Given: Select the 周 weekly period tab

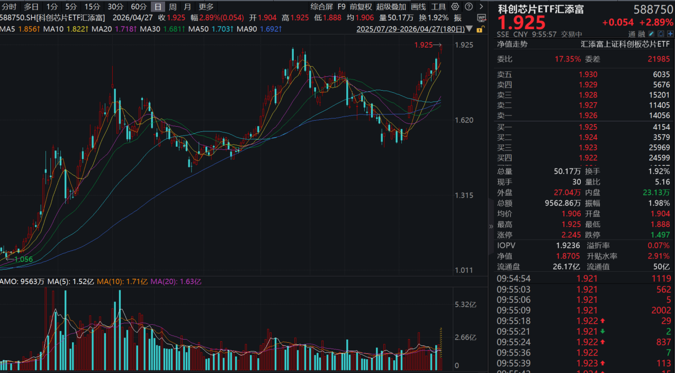Looking at the screenshot, I should [x=173, y=7].
